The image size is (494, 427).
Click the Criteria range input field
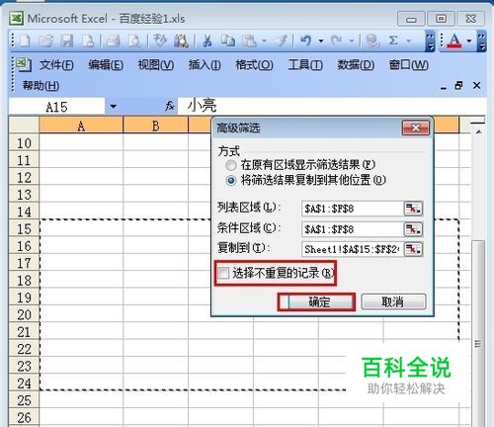352,229
